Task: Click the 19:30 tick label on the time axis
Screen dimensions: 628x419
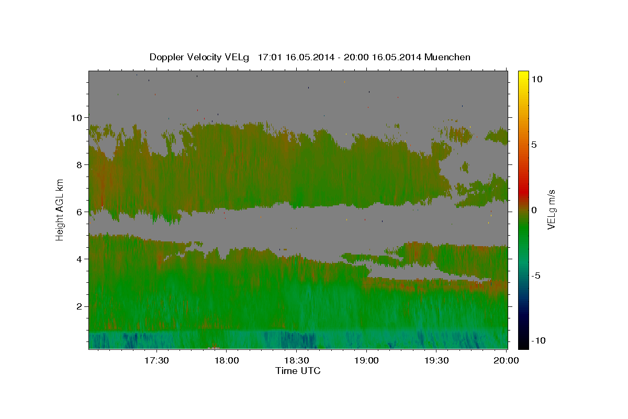Action: (436, 360)
